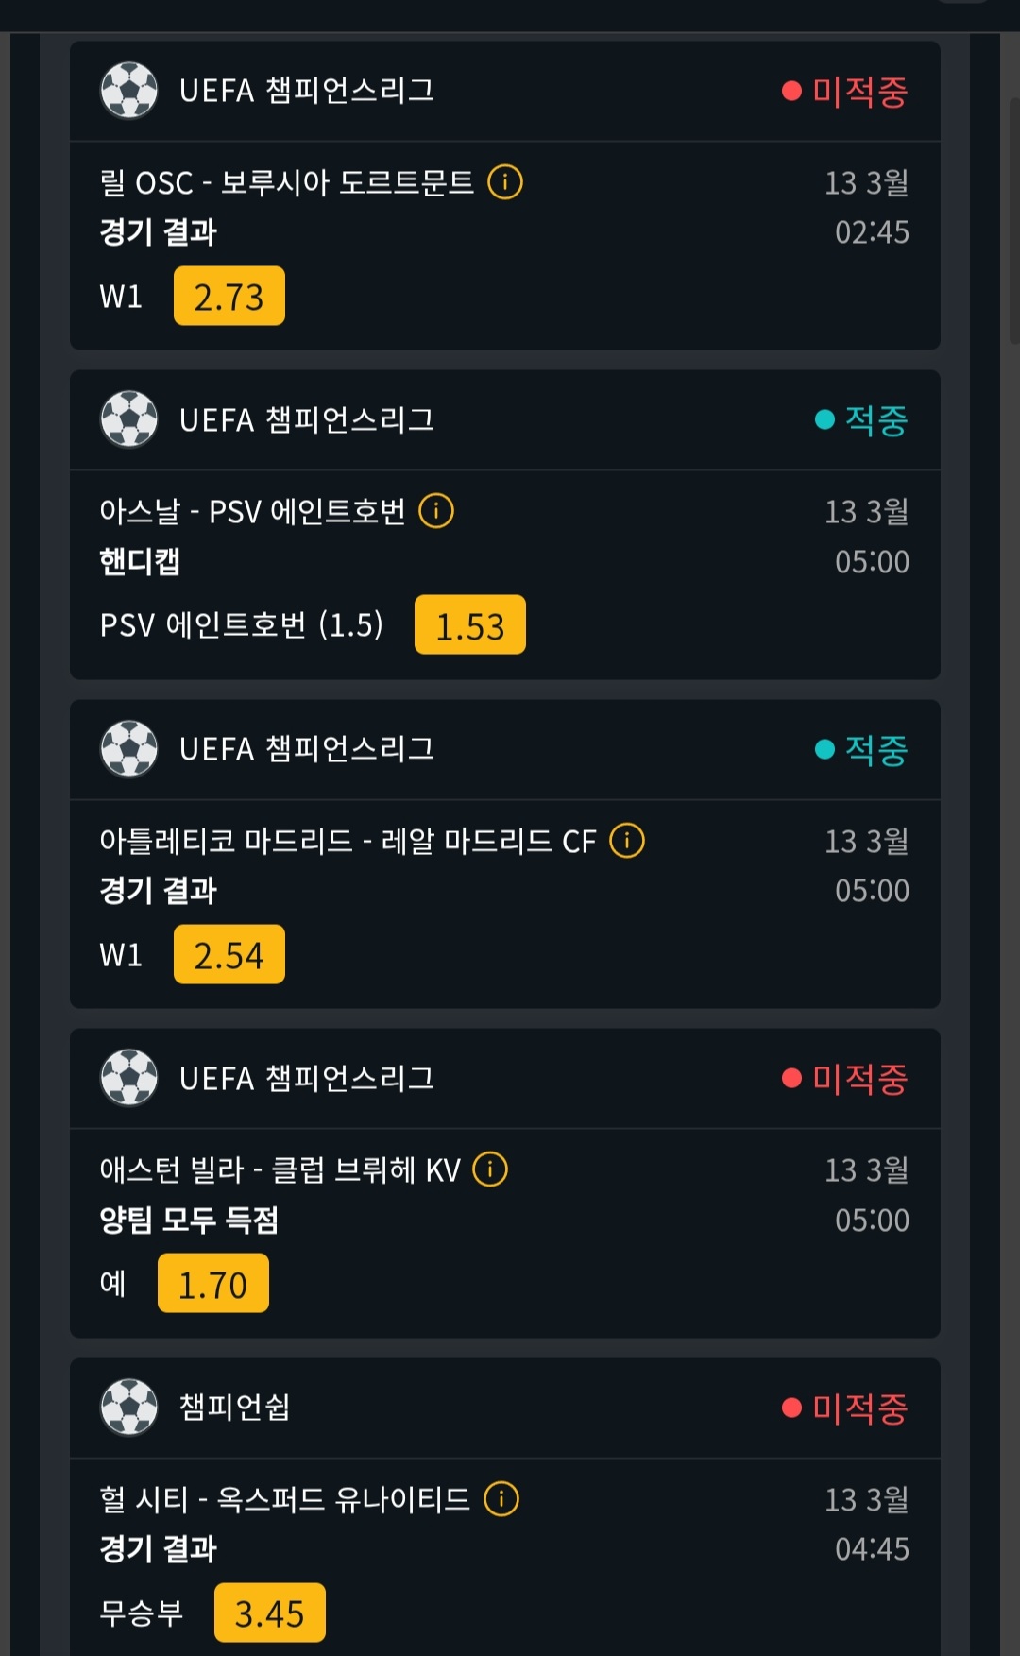The width and height of the screenshot is (1020, 1656).
Task: Show info for 애스턴 빌라 - 클럽 브뤼헤 KV
Action: 490,1169
